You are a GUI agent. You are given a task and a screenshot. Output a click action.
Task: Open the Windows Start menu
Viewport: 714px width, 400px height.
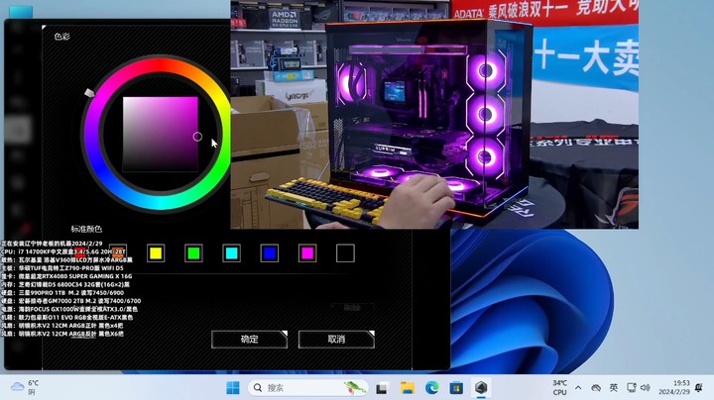(233, 388)
